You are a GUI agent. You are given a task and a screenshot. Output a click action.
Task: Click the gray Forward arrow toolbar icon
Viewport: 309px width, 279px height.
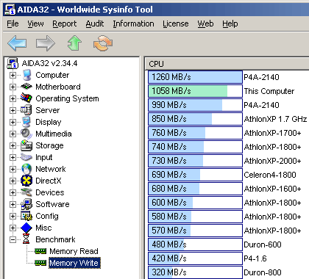coord(46,43)
